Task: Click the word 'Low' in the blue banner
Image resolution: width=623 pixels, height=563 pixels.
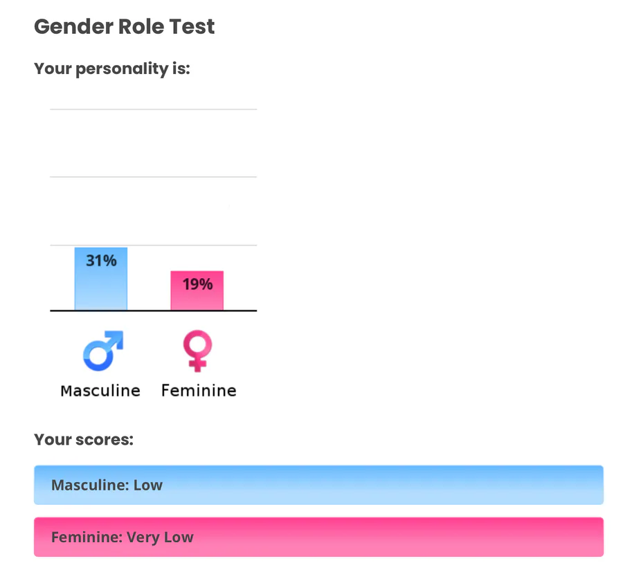Action: coord(148,485)
